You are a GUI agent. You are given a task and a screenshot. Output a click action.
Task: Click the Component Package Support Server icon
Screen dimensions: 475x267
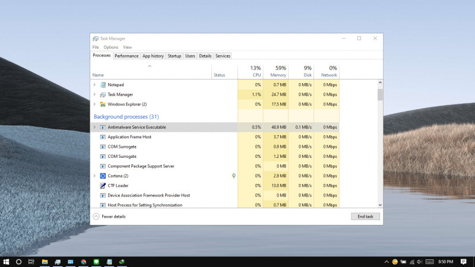(x=103, y=166)
